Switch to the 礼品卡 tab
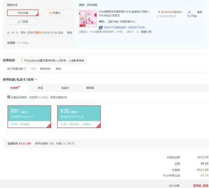 (65, 88)
